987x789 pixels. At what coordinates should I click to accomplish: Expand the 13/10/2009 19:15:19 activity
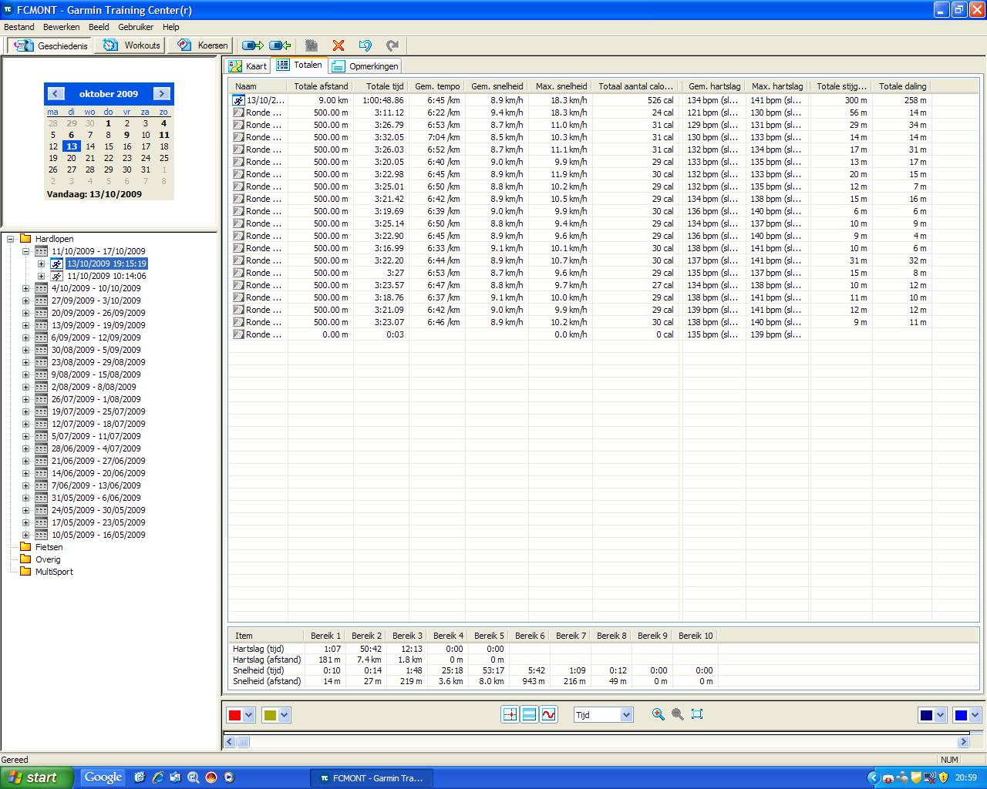(x=41, y=264)
